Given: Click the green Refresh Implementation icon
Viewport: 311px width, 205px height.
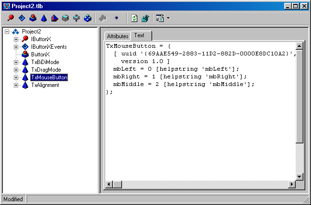Looking at the screenshot, I should 134,18.
